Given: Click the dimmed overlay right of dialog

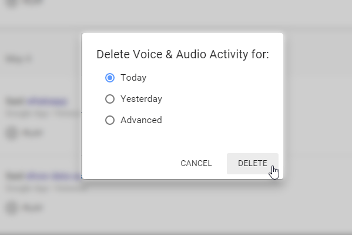Looking at the screenshot, I should click(x=317, y=106).
